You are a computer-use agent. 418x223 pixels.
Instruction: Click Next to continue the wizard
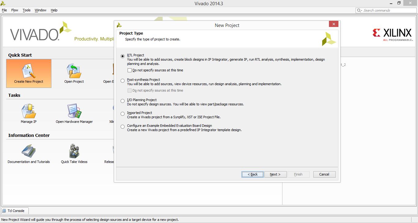tap(275, 174)
